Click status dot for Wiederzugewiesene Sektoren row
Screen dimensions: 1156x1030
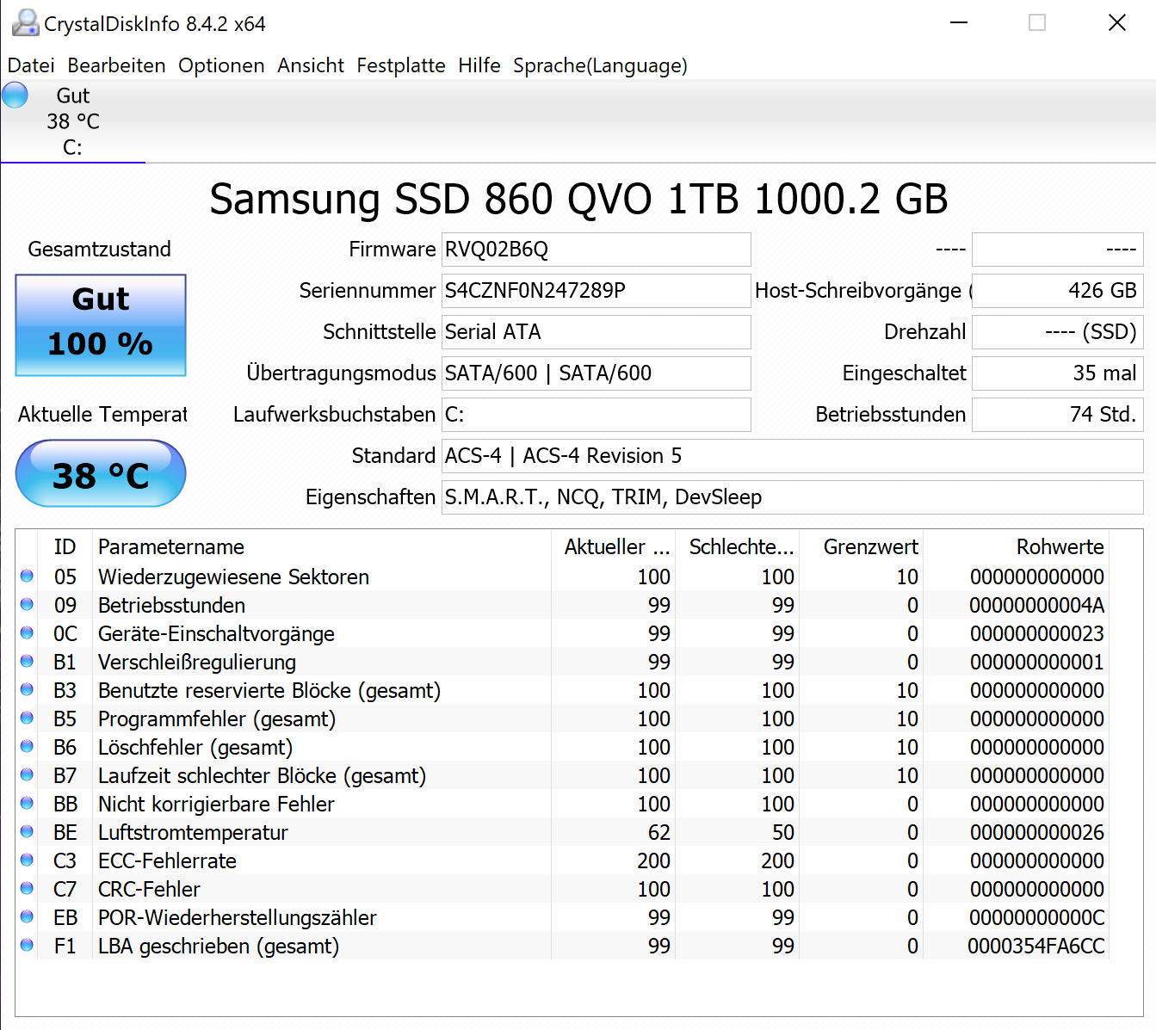coord(27,576)
